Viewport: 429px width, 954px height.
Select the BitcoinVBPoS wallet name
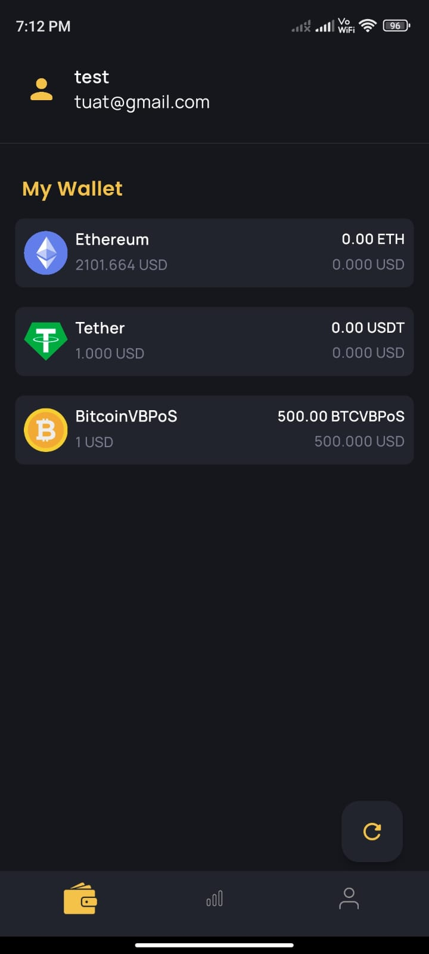point(126,416)
